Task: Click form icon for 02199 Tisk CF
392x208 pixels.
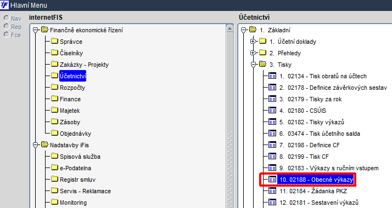Action: click(272, 156)
